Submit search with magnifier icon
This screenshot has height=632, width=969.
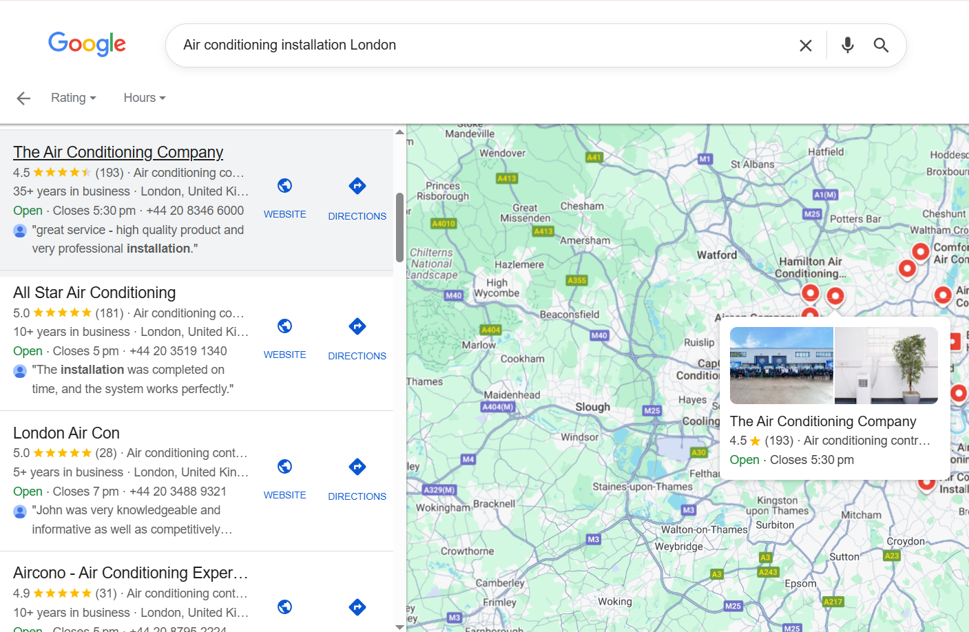(x=881, y=45)
